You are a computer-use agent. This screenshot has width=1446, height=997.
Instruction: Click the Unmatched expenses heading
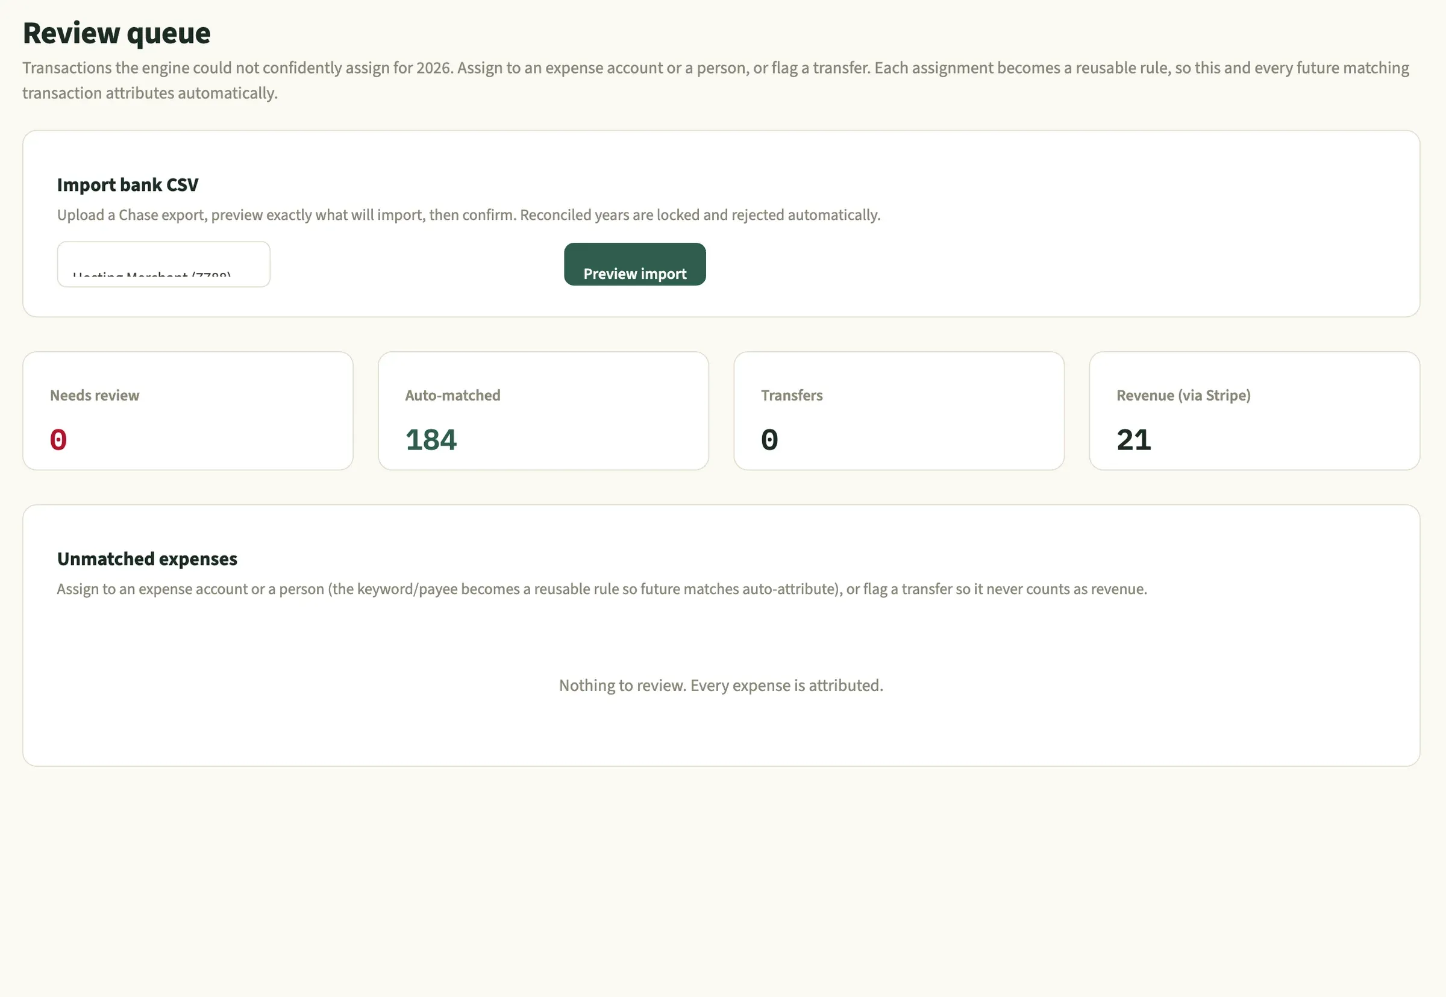[147, 558]
